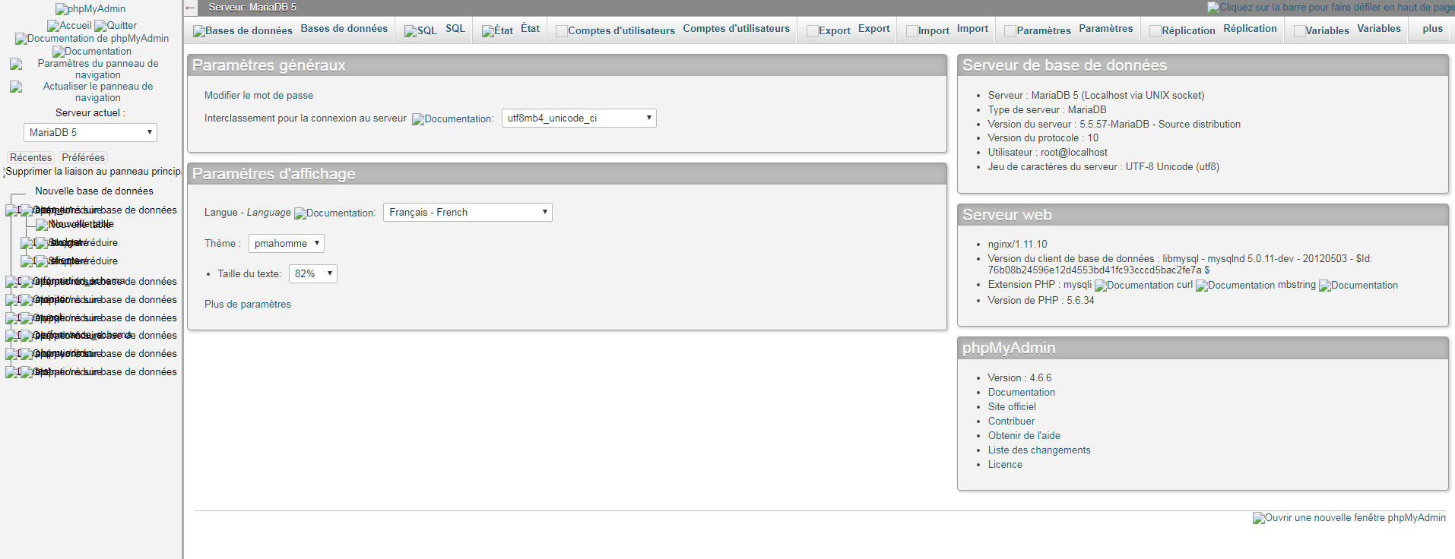Image resolution: width=1455 pixels, height=559 pixels.
Task: Open the Paramètres tab
Action: (x=1068, y=30)
